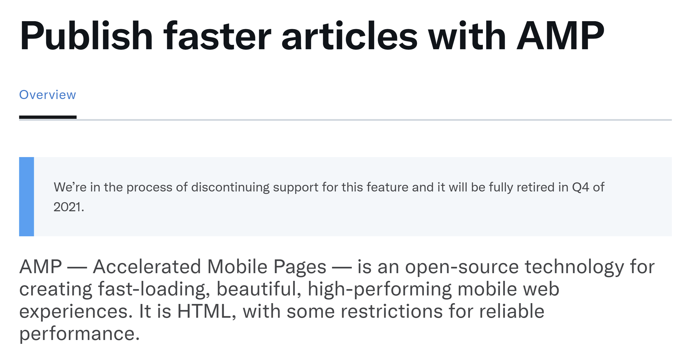Viewport: 686px width, 351px height.
Task: Open the Overview tab
Action: (47, 95)
